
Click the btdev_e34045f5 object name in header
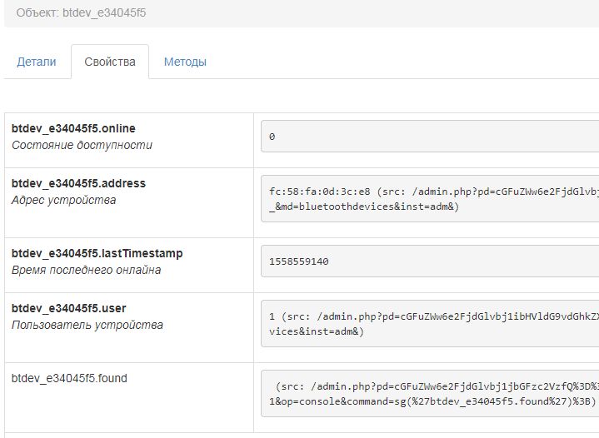[105, 14]
